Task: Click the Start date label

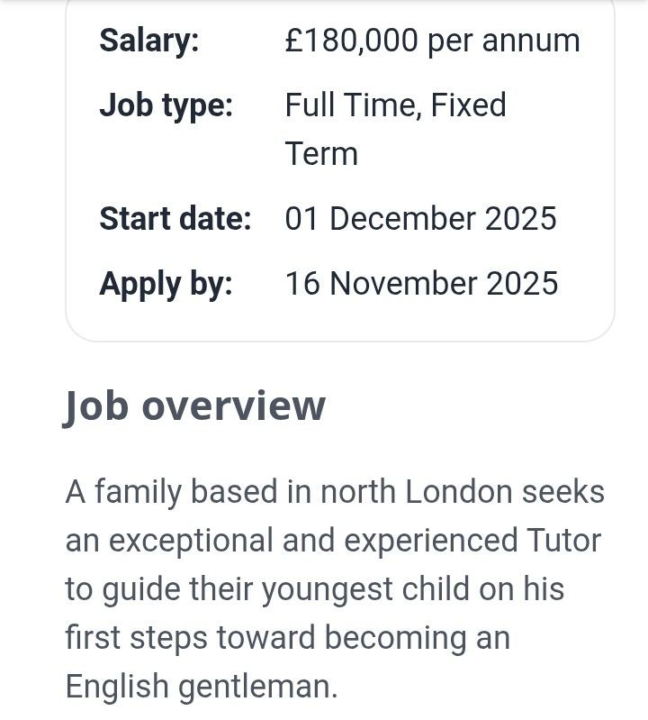Action: (x=175, y=219)
